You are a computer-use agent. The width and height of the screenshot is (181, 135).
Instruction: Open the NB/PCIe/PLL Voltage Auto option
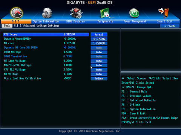point(99,65)
